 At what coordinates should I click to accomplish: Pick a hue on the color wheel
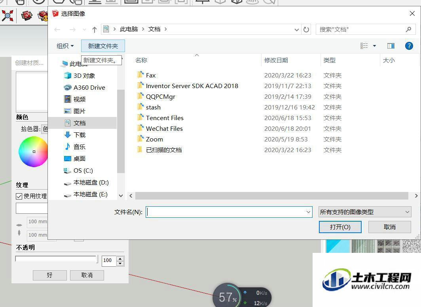click(33, 152)
